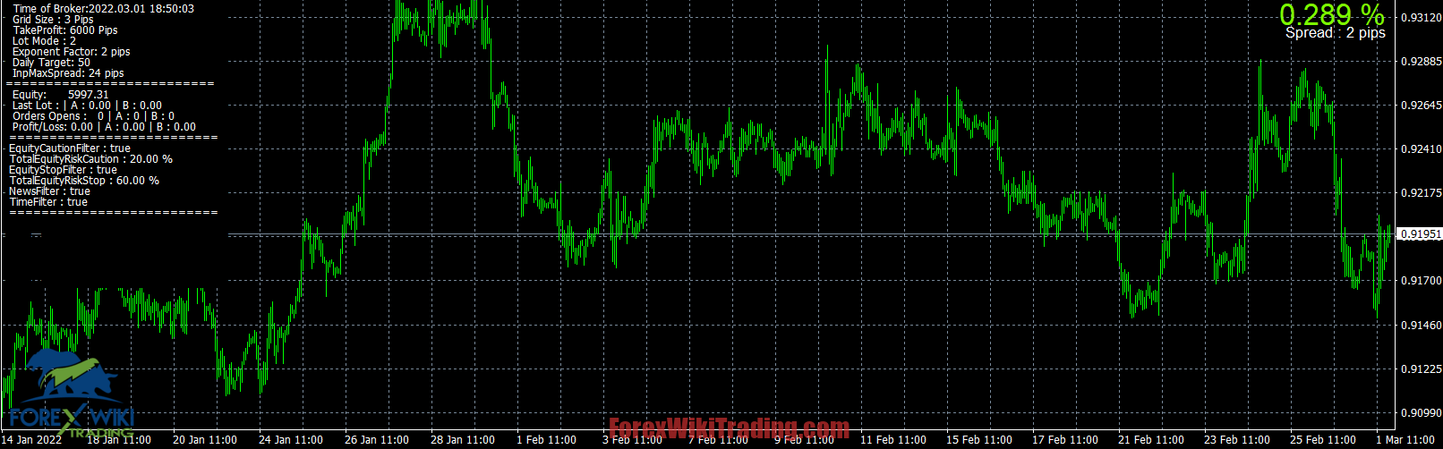The width and height of the screenshot is (1443, 449).
Task: Click the current price marker 0.91951
Action: coord(1420,234)
